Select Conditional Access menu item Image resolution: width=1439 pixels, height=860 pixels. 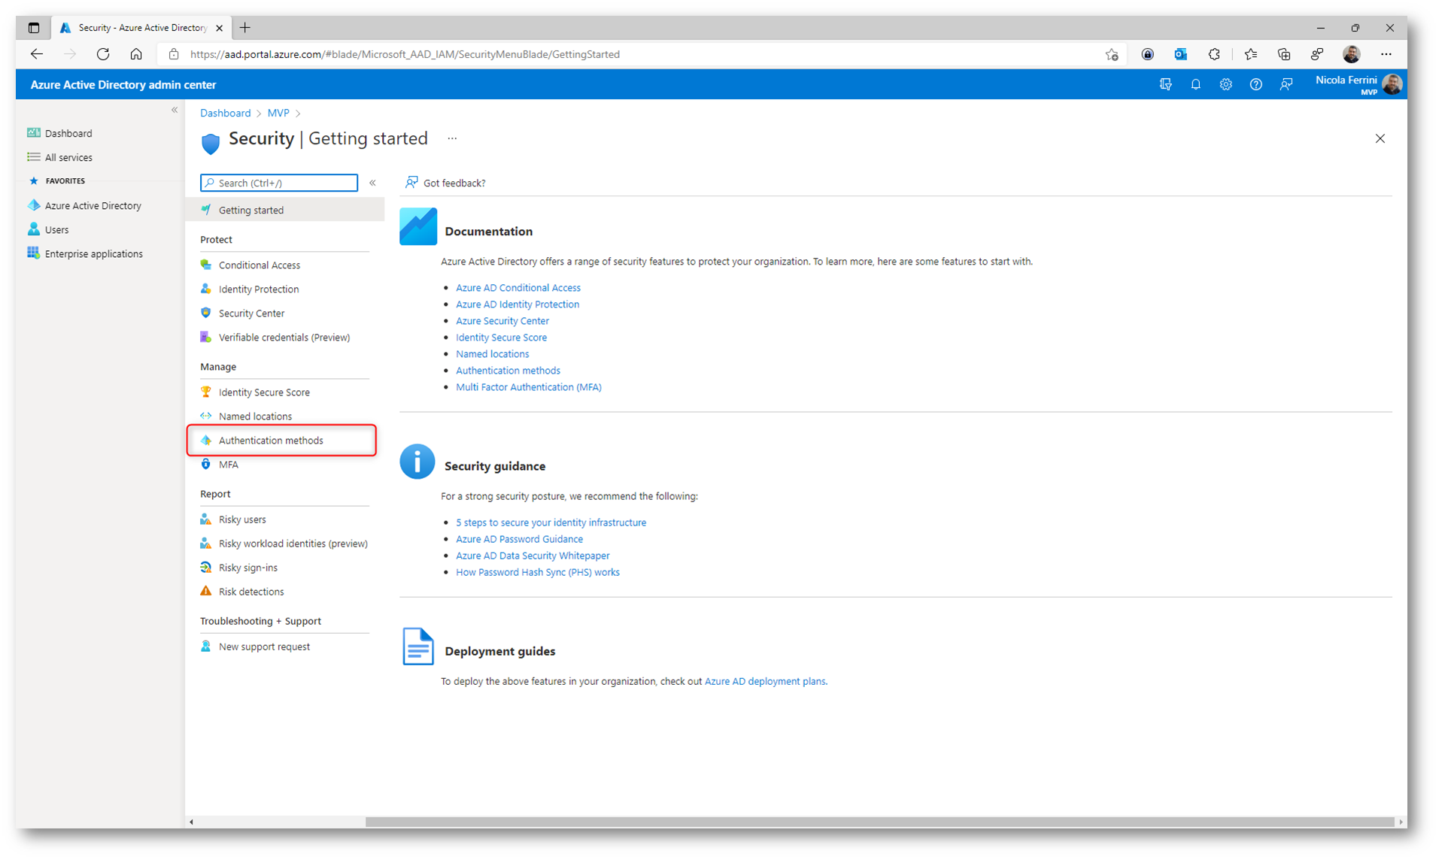(259, 265)
